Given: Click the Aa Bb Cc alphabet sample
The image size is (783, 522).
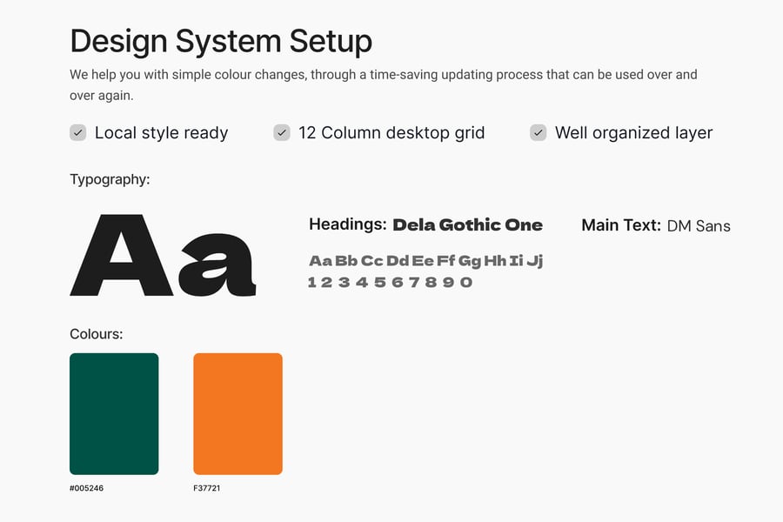Looking at the screenshot, I should 425,260.
